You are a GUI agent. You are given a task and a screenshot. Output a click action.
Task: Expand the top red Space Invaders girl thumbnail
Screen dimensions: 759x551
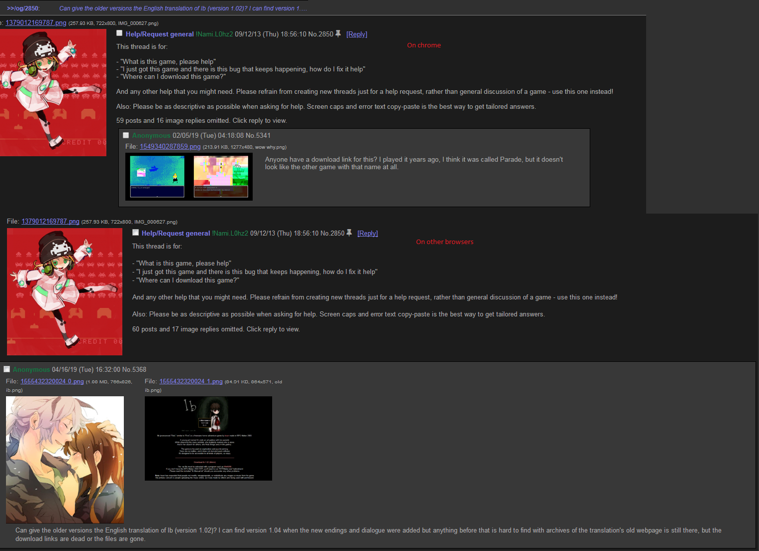pyautogui.click(x=53, y=93)
